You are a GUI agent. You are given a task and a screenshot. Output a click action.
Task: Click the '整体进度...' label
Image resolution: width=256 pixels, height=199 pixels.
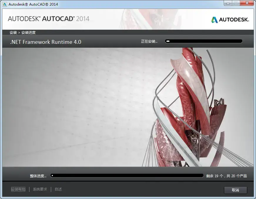pos(38,176)
